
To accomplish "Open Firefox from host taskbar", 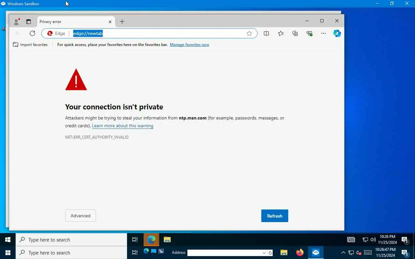I will click(x=300, y=253).
